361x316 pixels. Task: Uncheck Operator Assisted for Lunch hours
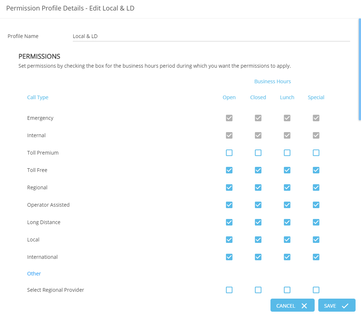[x=287, y=205]
